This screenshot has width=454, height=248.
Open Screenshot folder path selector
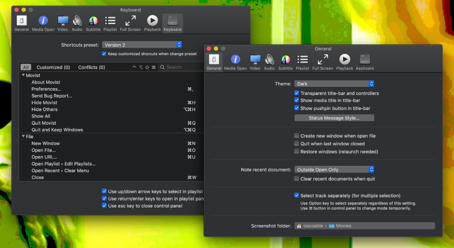365,226
